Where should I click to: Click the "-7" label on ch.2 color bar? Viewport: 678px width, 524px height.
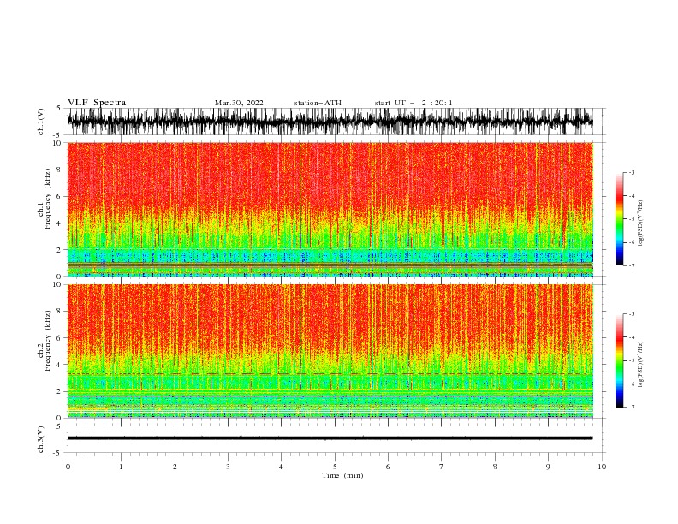(x=632, y=407)
